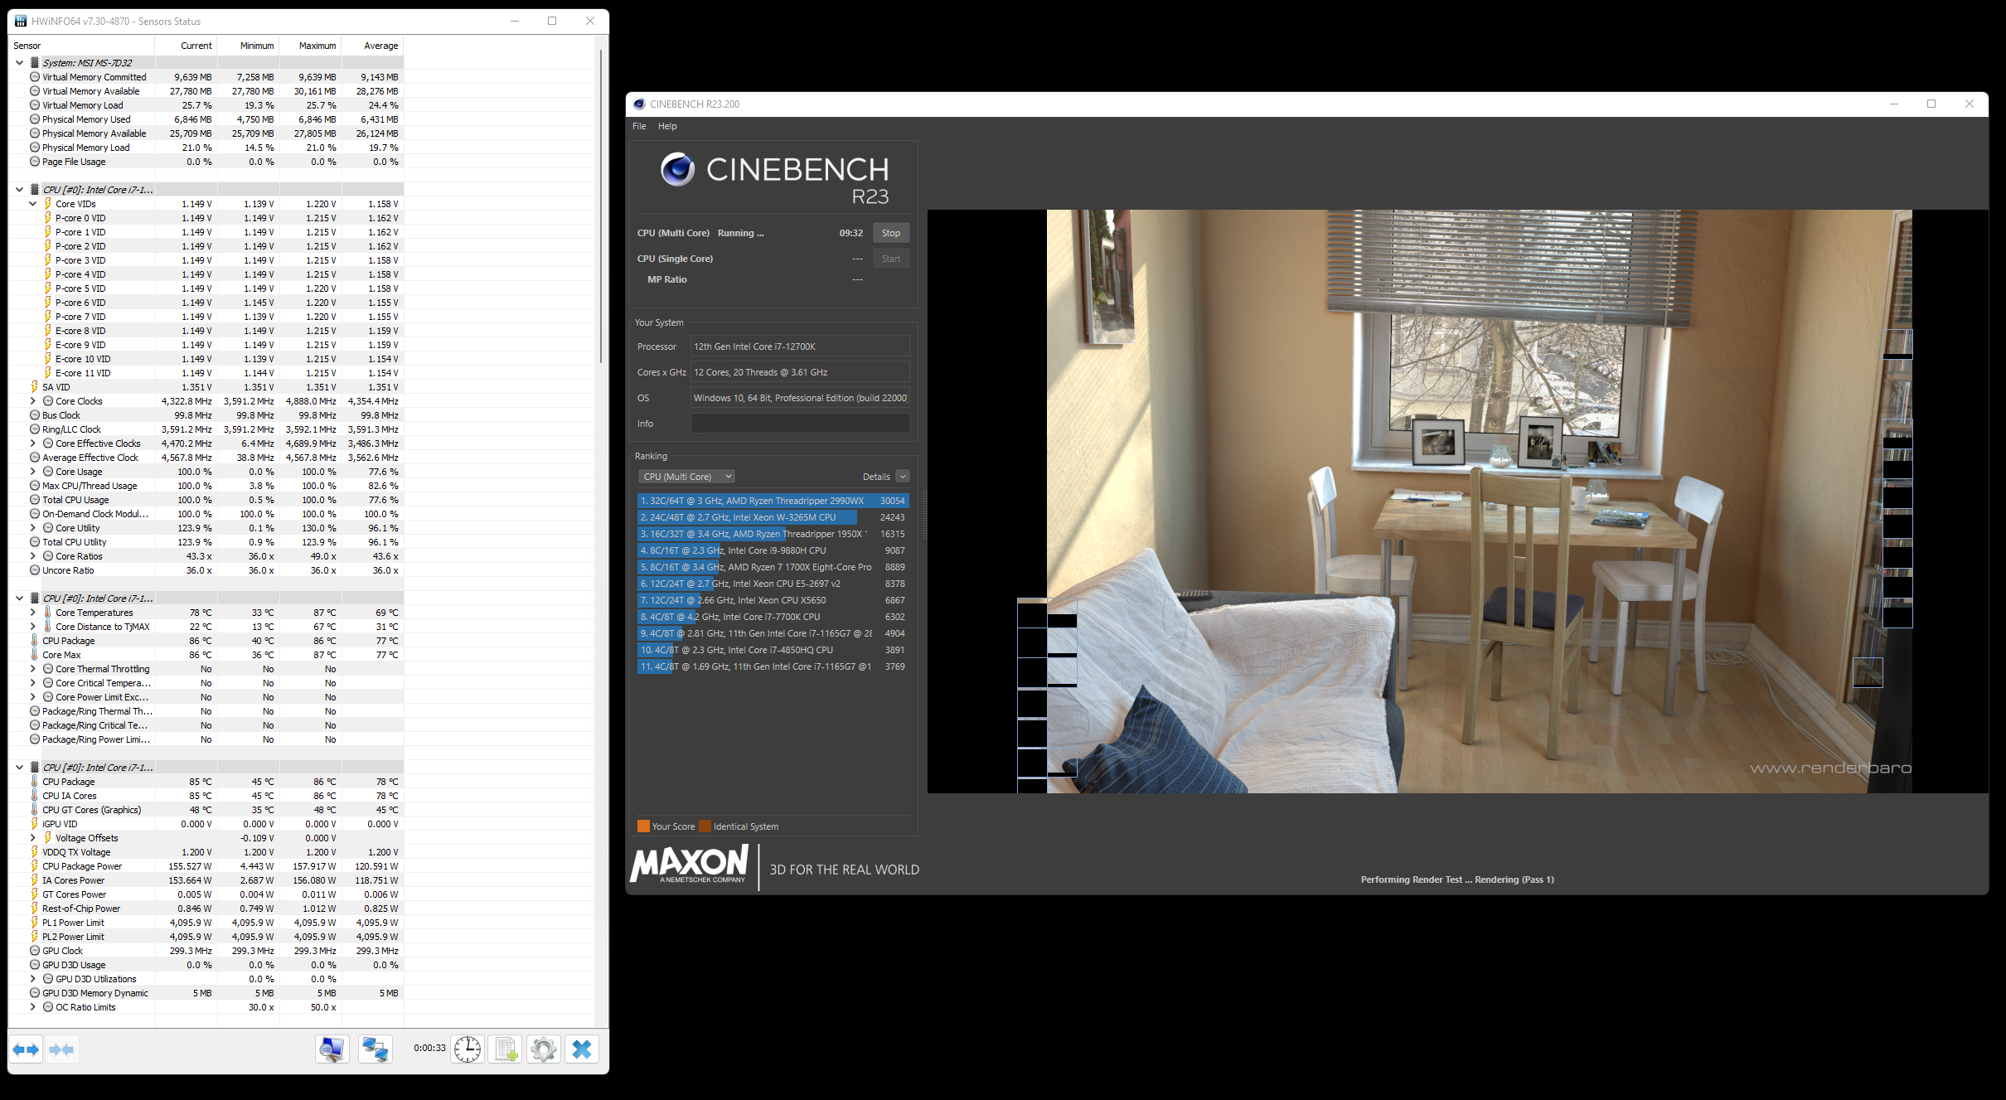2006x1100 pixels.
Task: Open the monitor magnifier summary icon
Action: [332, 1049]
